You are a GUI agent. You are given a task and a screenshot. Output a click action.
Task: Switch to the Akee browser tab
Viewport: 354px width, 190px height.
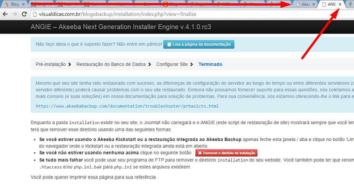coord(305,4)
